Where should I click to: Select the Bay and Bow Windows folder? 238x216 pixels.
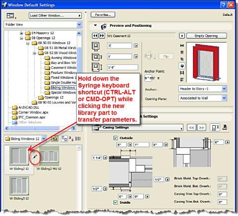pos(60,63)
